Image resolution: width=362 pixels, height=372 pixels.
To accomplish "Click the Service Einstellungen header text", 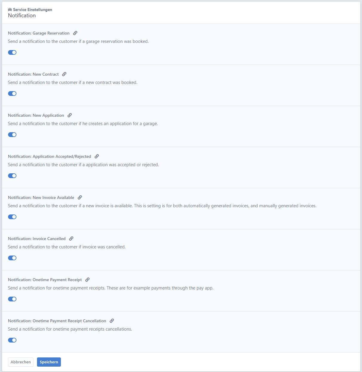I will (x=33, y=10).
